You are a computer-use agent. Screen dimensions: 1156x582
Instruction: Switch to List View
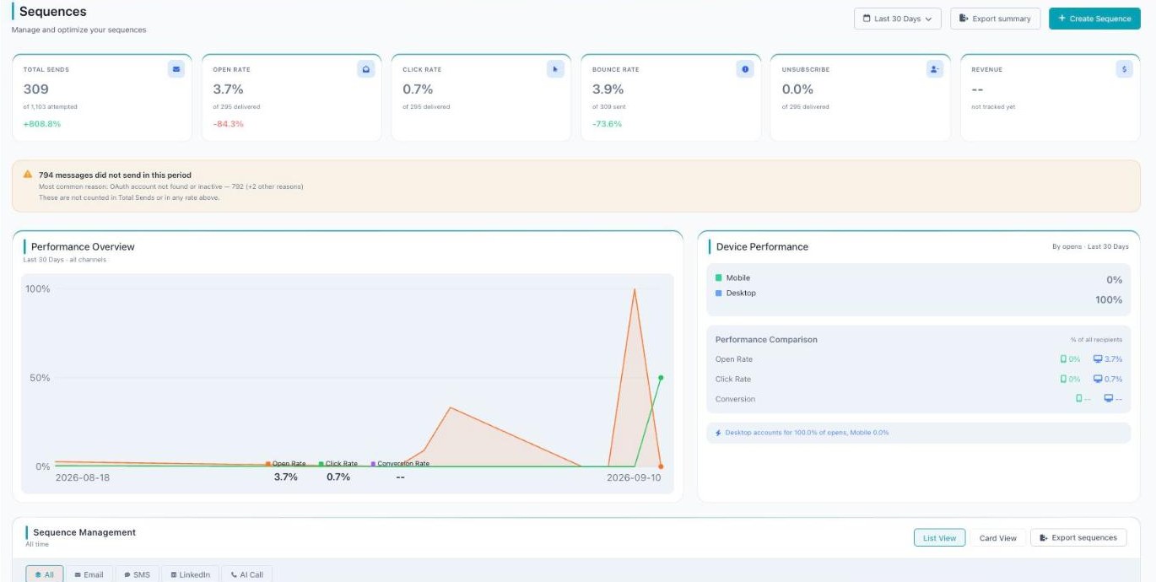(x=939, y=537)
